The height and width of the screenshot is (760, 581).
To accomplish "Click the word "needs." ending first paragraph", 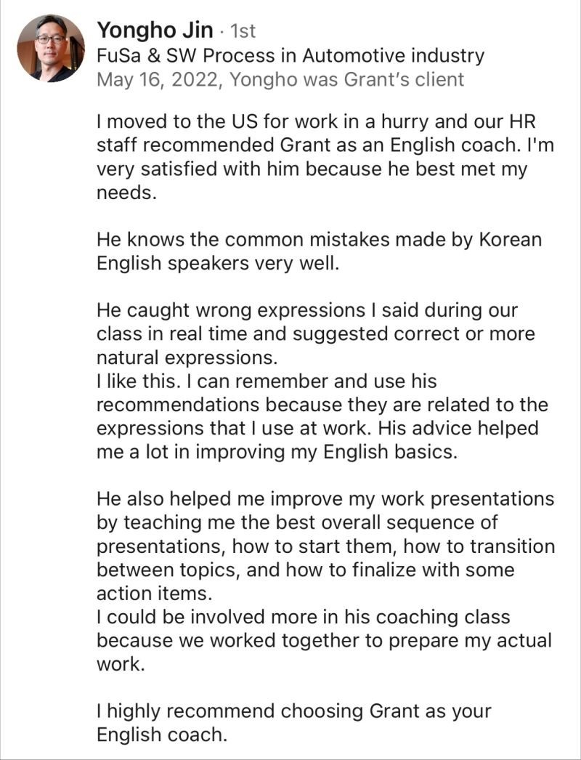I will (127, 193).
